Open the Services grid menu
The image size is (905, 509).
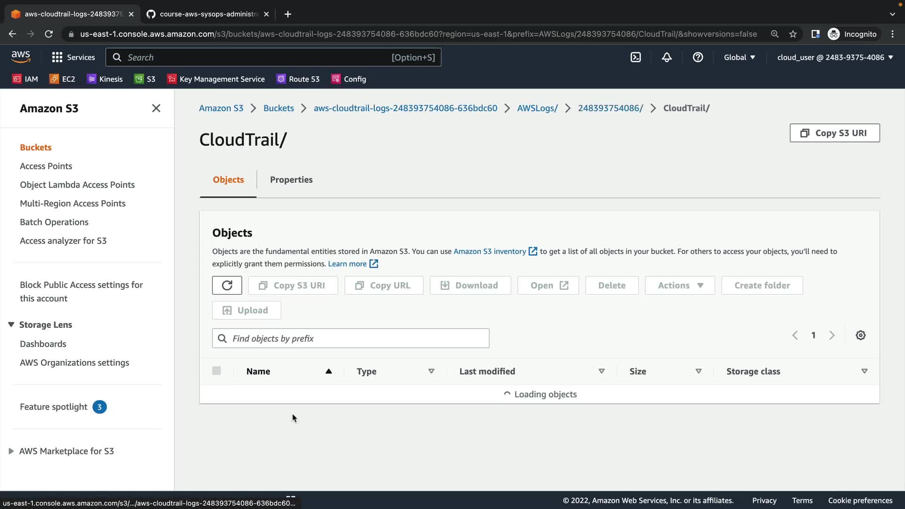[73, 57]
